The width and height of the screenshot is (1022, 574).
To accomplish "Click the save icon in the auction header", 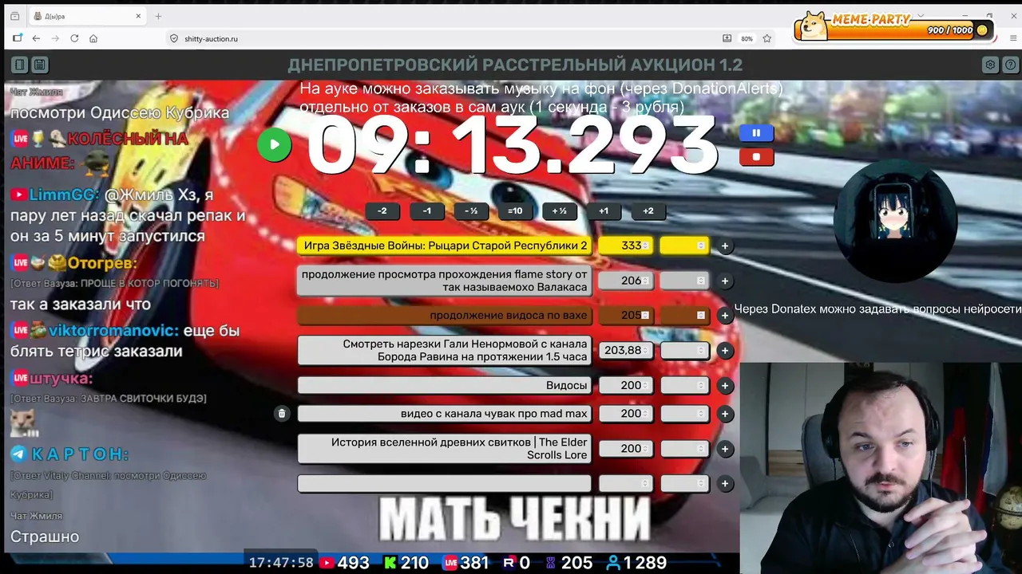I will (x=39, y=65).
